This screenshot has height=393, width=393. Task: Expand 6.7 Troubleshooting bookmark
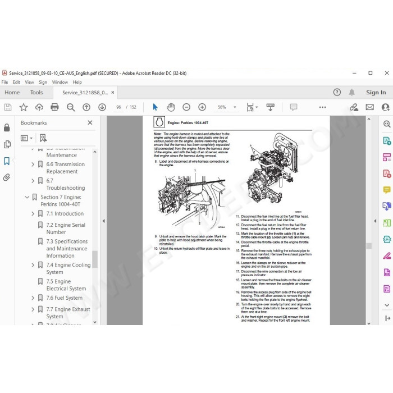point(33,181)
